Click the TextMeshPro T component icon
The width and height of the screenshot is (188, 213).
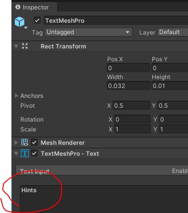point(25,153)
